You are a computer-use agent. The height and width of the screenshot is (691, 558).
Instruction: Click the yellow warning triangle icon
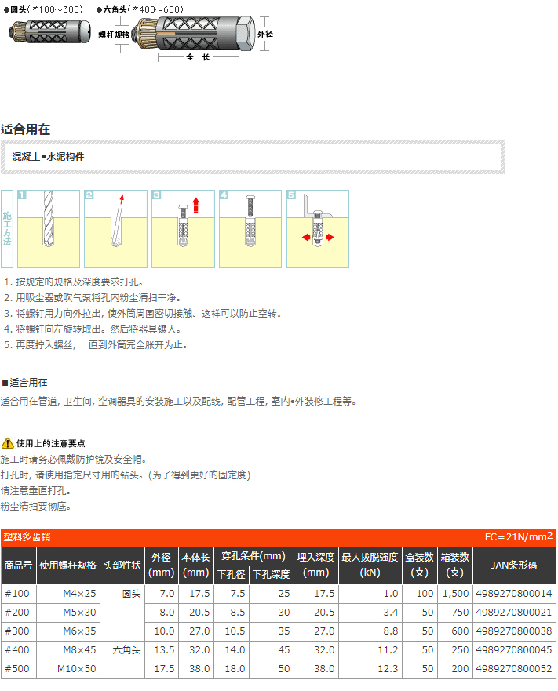pyautogui.click(x=7, y=443)
